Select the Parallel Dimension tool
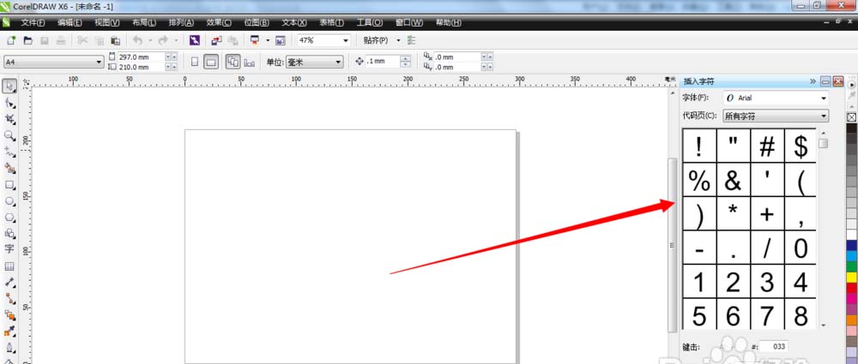858x364 pixels. (x=9, y=283)
